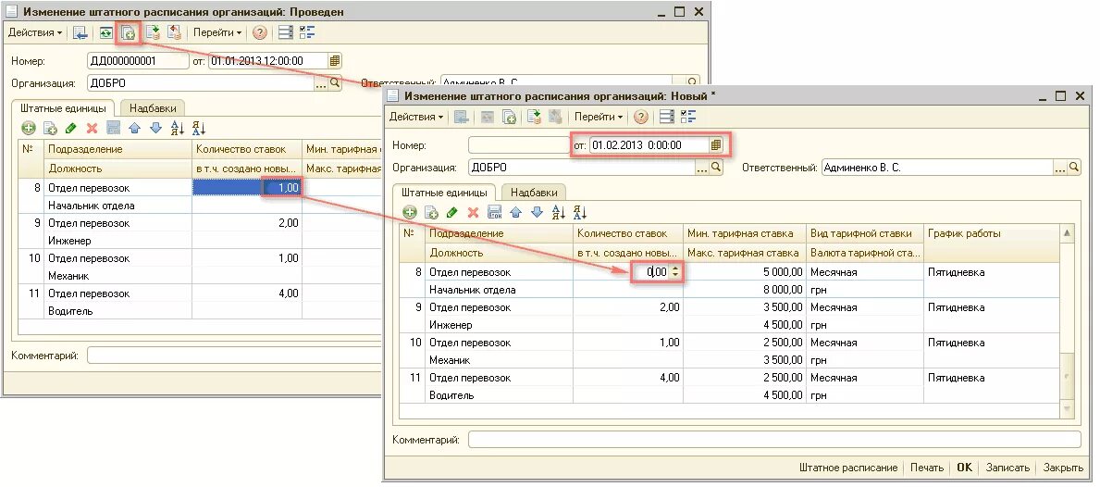Click the help icon in the Новый window toolbar
This screenshot has width=1100, height=487.
[641, 118]
